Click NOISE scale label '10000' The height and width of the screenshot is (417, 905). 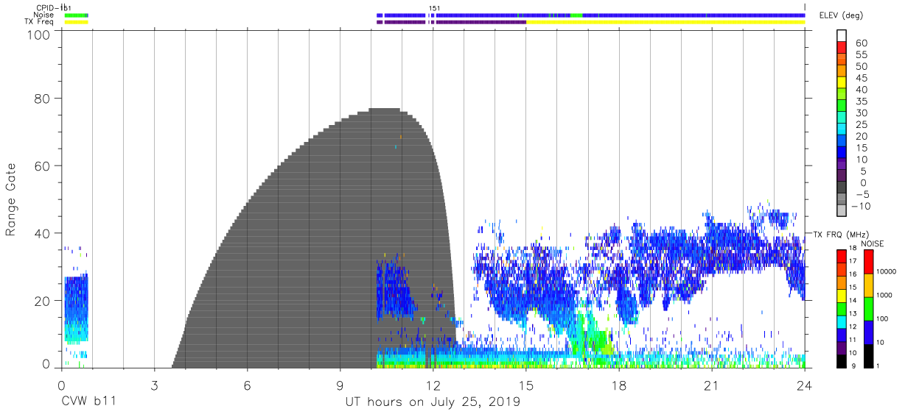click(887, 271)
